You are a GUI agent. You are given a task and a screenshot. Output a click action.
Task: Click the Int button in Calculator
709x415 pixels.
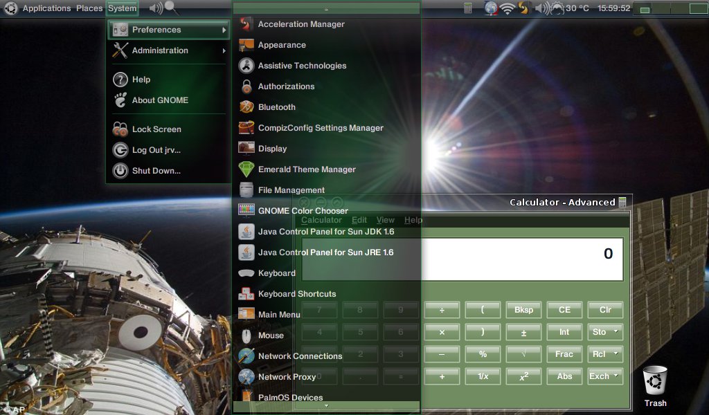point(564,332)
